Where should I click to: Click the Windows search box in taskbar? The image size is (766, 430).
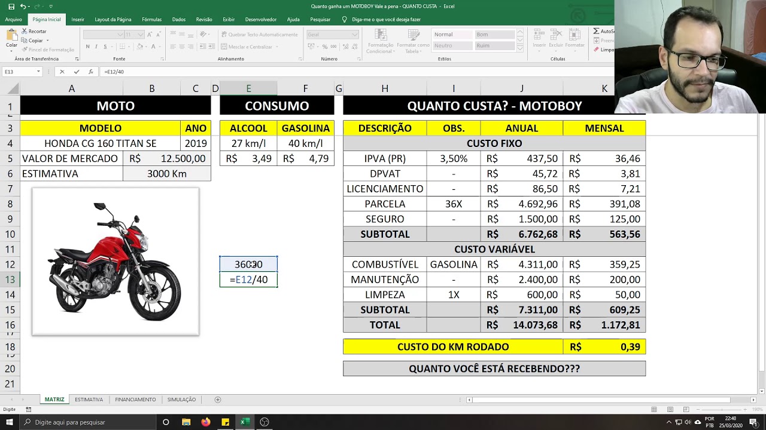(87, 422)
